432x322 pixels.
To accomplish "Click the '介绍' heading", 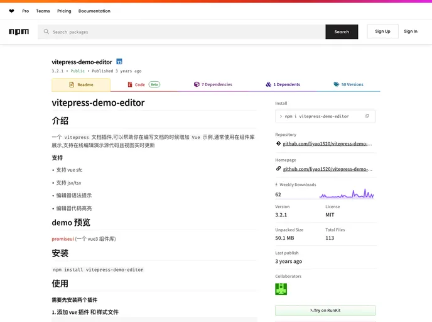I will tap(60, 121).
